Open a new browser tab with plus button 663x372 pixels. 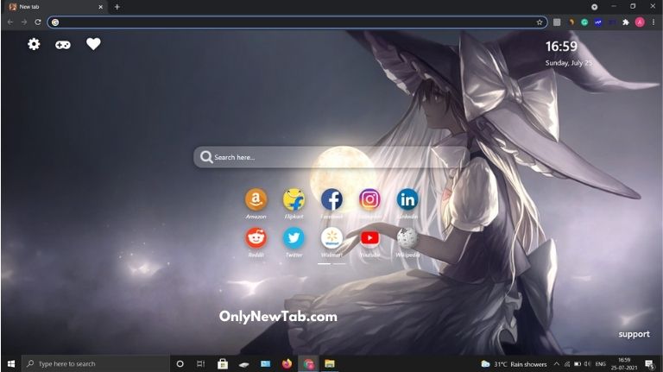click(117, 7)
